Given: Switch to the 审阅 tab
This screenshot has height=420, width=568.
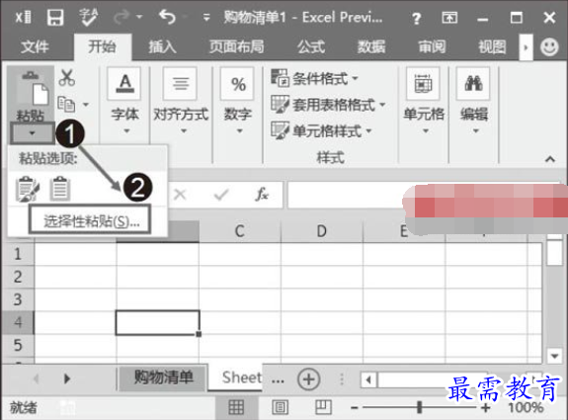Looking at the screenshot, I should [432, 46].
